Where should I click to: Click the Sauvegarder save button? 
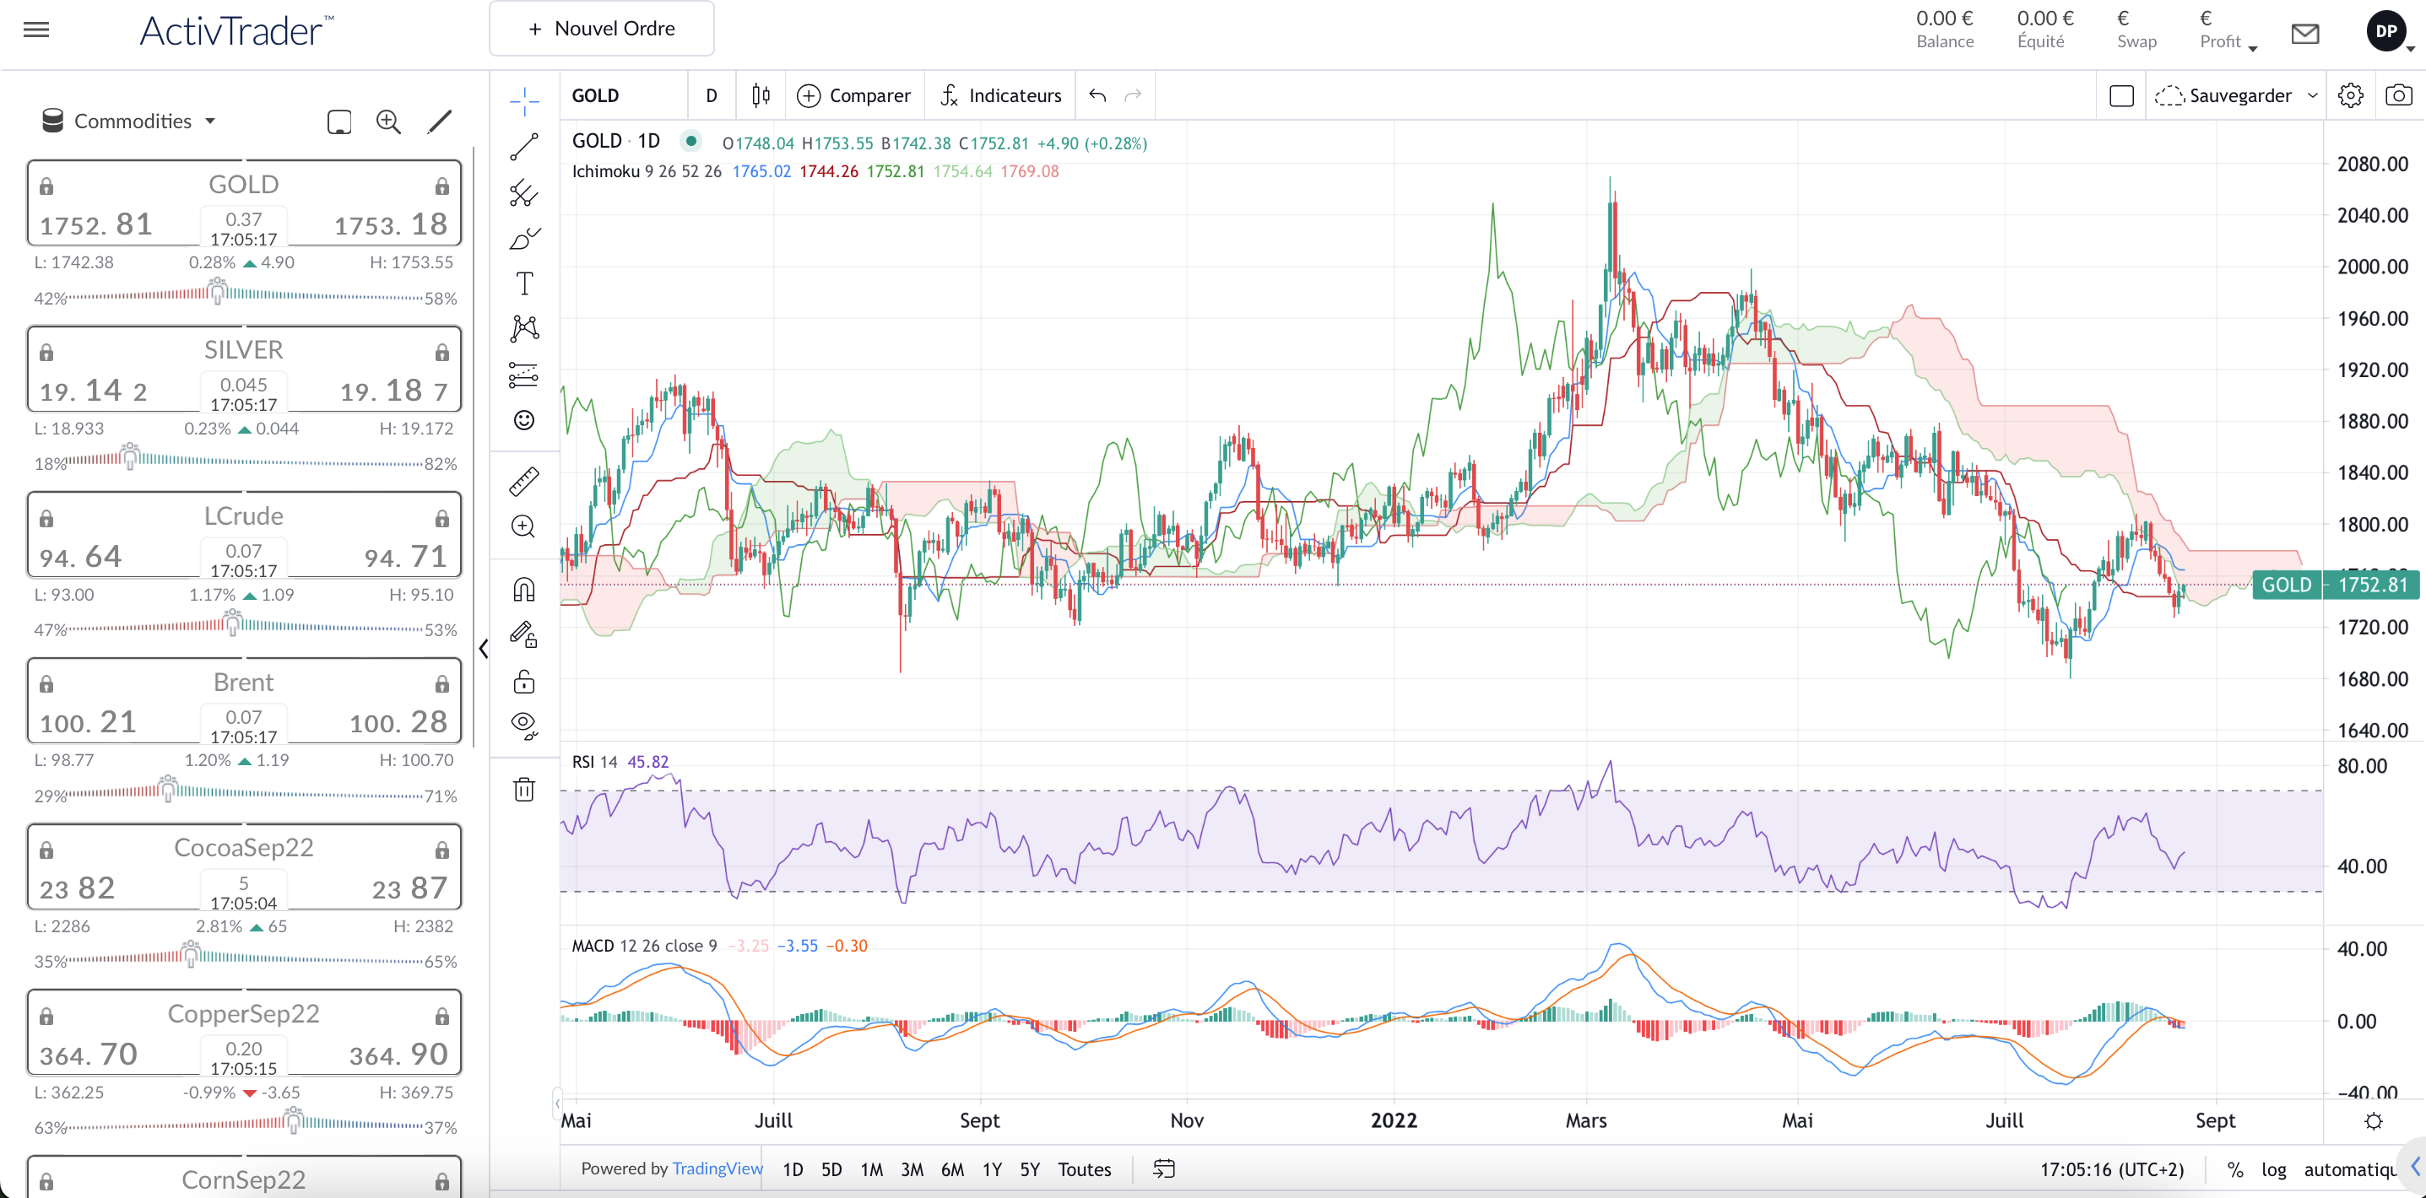[2223, 95]
